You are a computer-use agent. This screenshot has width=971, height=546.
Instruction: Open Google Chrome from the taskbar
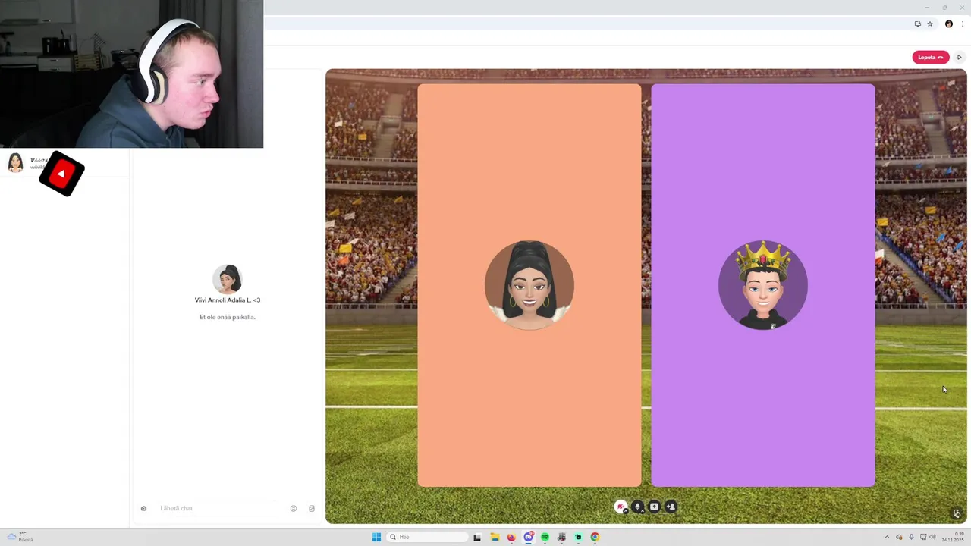(x=595, y=537)
